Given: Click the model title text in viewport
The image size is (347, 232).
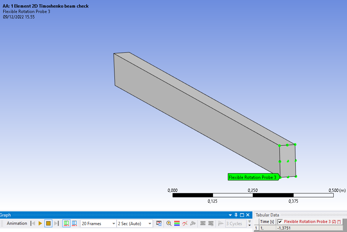Looking at the screenshot, I should click(45, 6).
